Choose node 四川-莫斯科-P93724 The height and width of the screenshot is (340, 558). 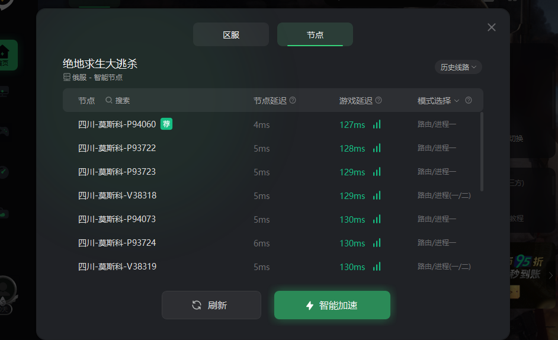click(x=272, y=243)
